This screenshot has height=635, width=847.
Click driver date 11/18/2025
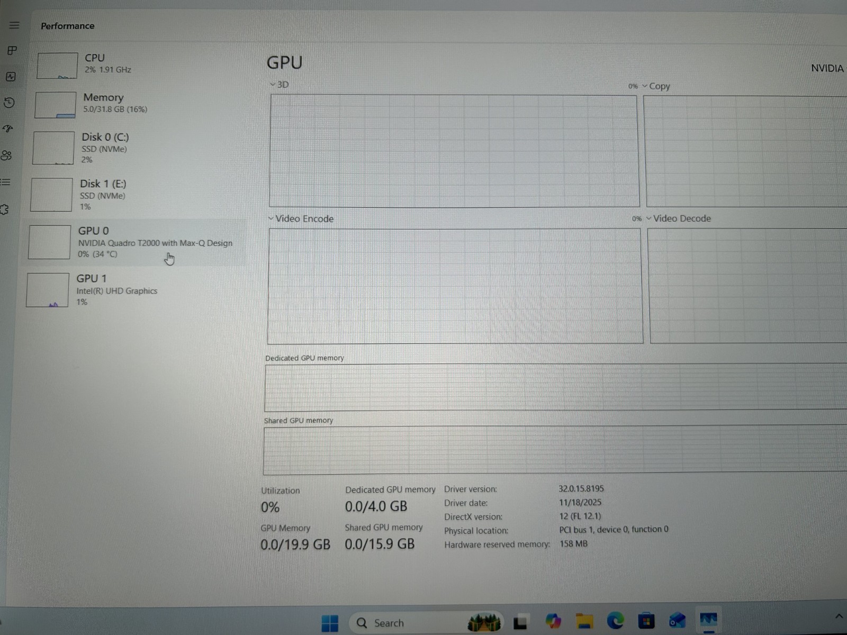tap(580, 502)
